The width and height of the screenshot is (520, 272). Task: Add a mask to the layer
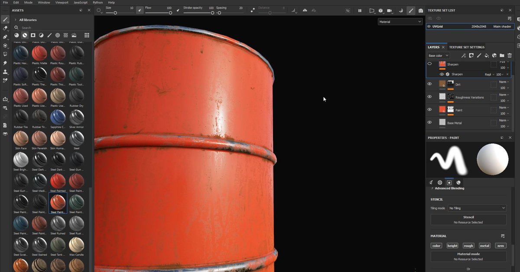click(471, 55)
